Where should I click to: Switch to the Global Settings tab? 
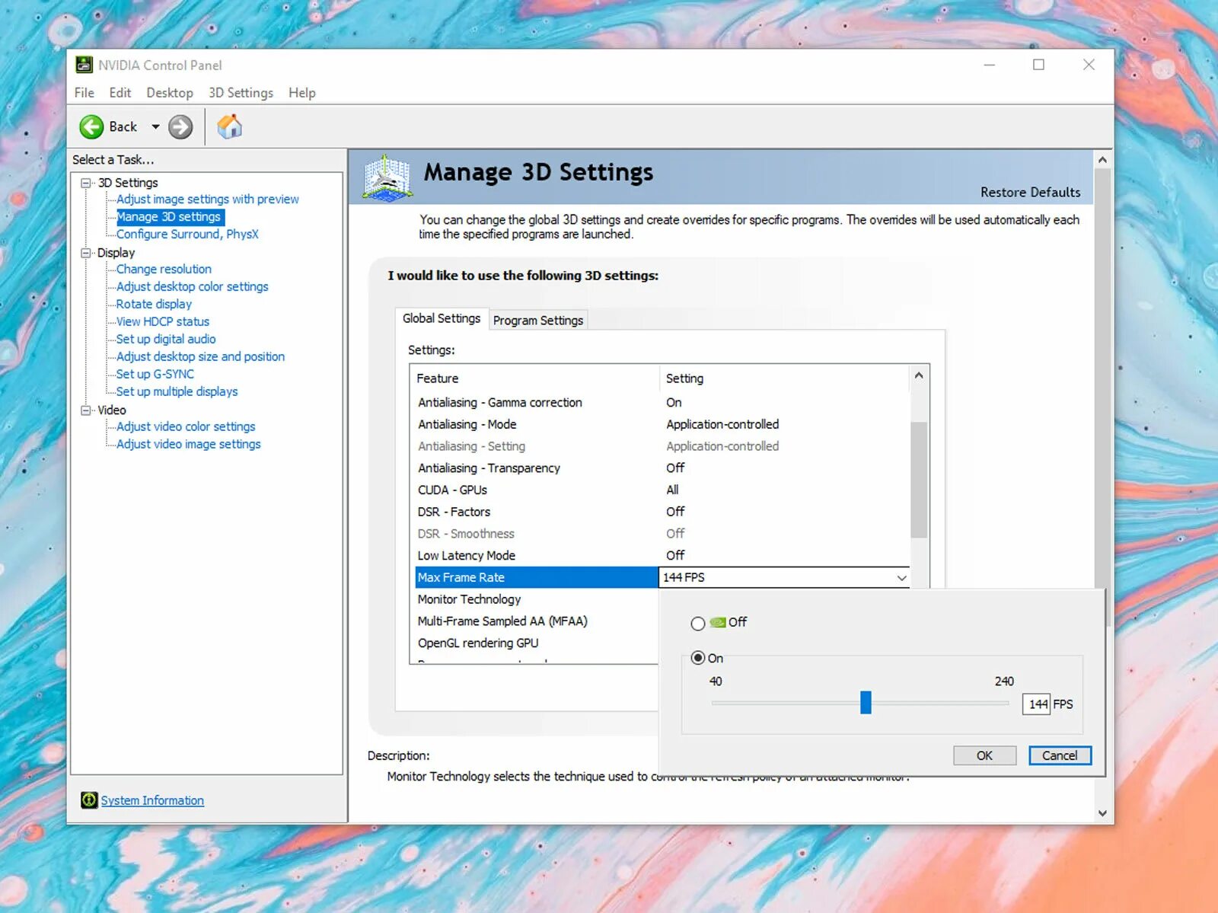click(x=442, y=318)
